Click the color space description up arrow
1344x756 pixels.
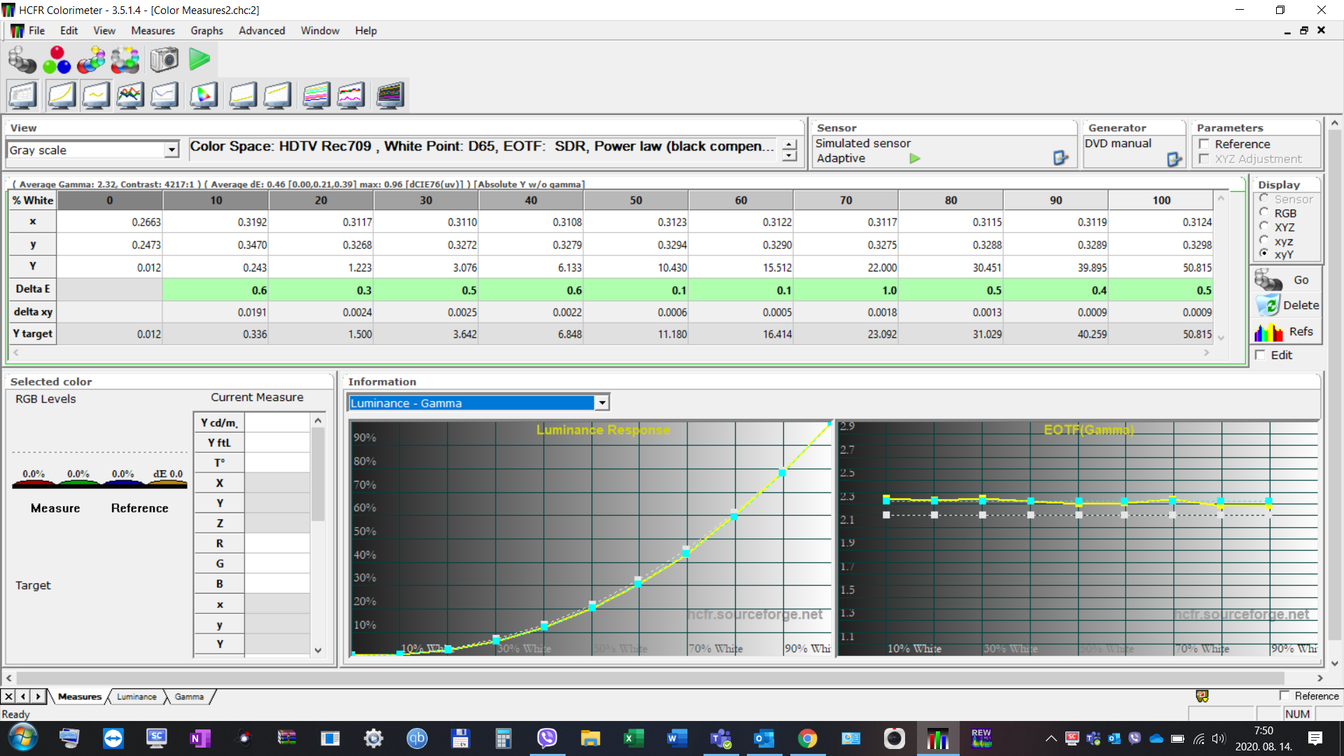790,143
